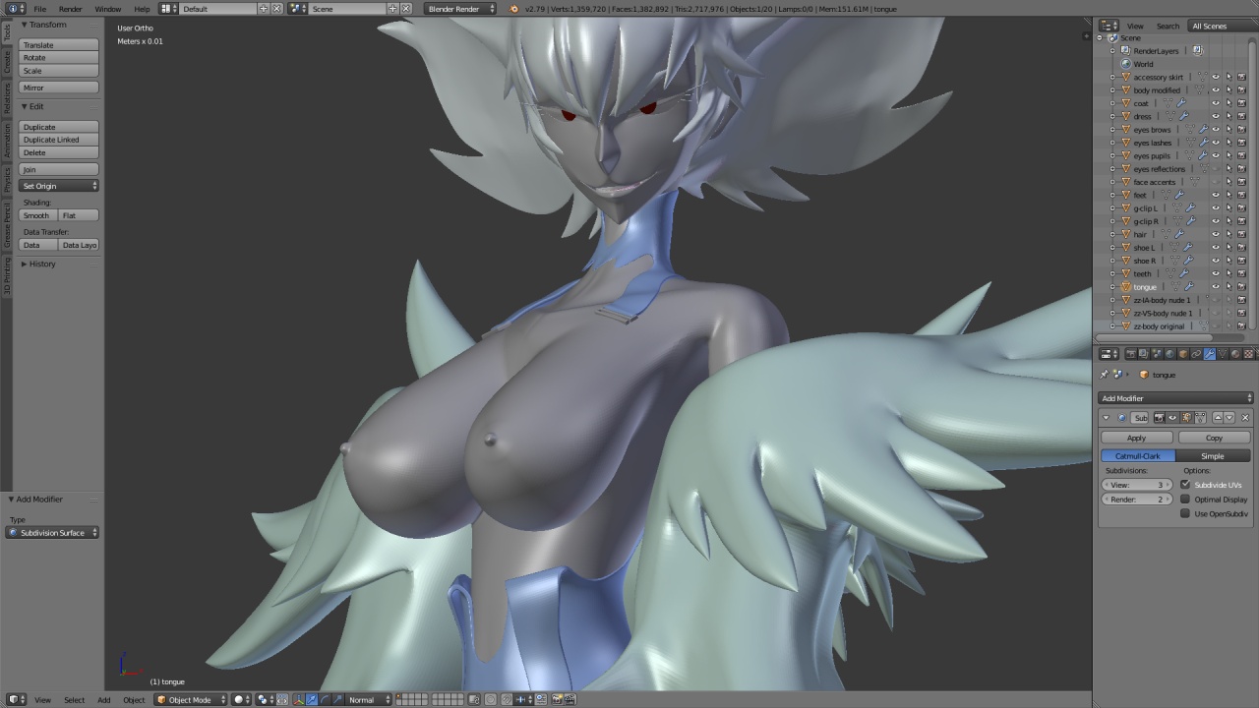Enable the Use OpenSubdiv checkbox
This screenshot has width=1259, height=708.
point(1185,513)
